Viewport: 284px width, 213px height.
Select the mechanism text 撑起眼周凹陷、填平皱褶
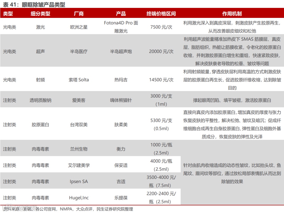[x=232, y=100]
